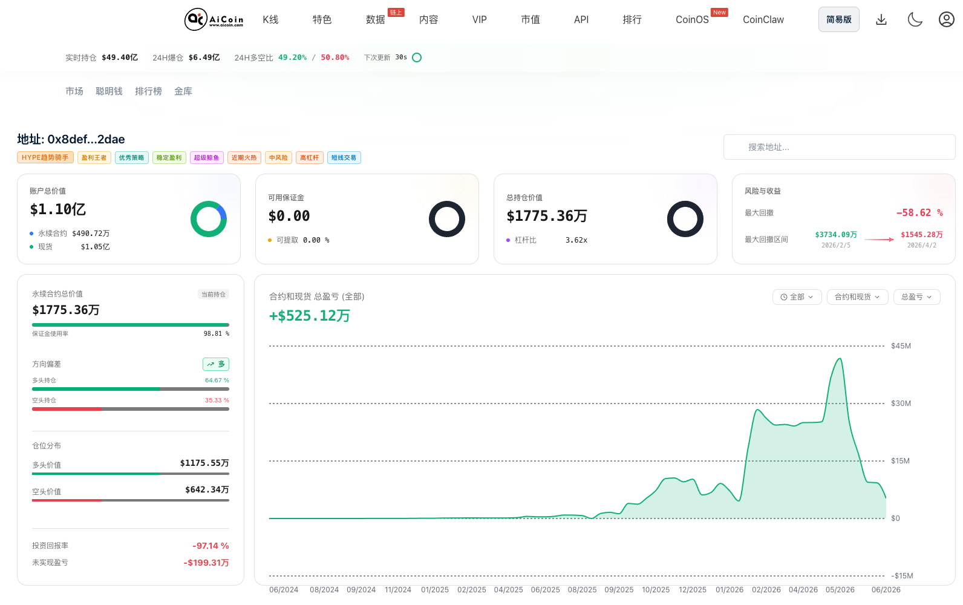
Task: Click the $1545.28万 drawdown end value
Action: tap(922, 235)
